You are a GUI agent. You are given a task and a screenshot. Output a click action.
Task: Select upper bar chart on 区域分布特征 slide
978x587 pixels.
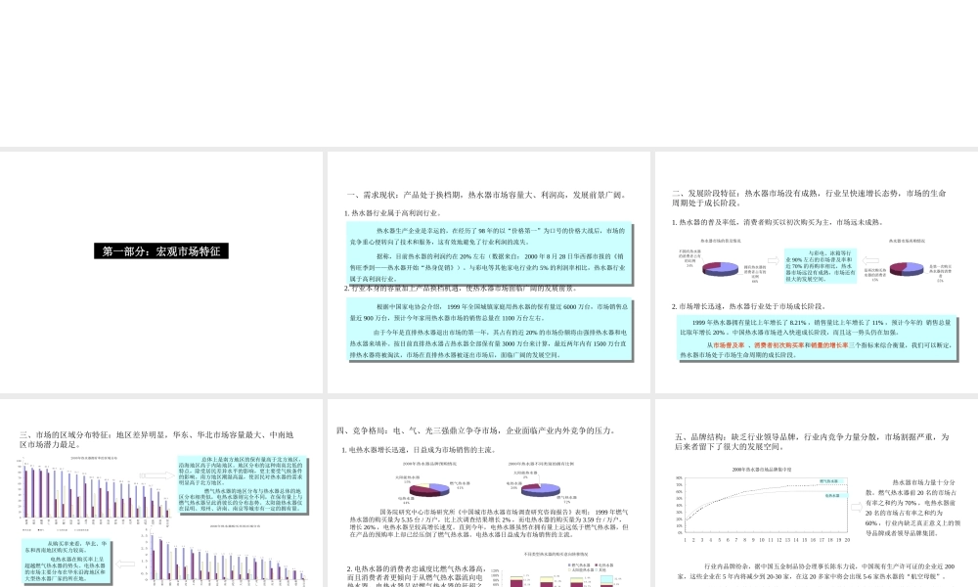click(x=94, y=492)
